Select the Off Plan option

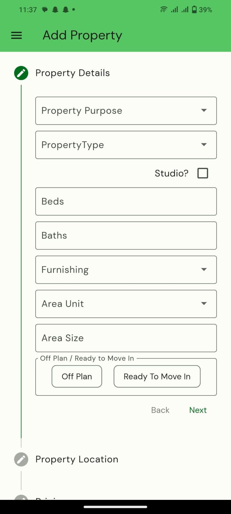click(x=77, y=377)
